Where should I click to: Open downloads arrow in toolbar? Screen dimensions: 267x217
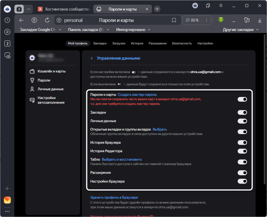coord(260,20)
